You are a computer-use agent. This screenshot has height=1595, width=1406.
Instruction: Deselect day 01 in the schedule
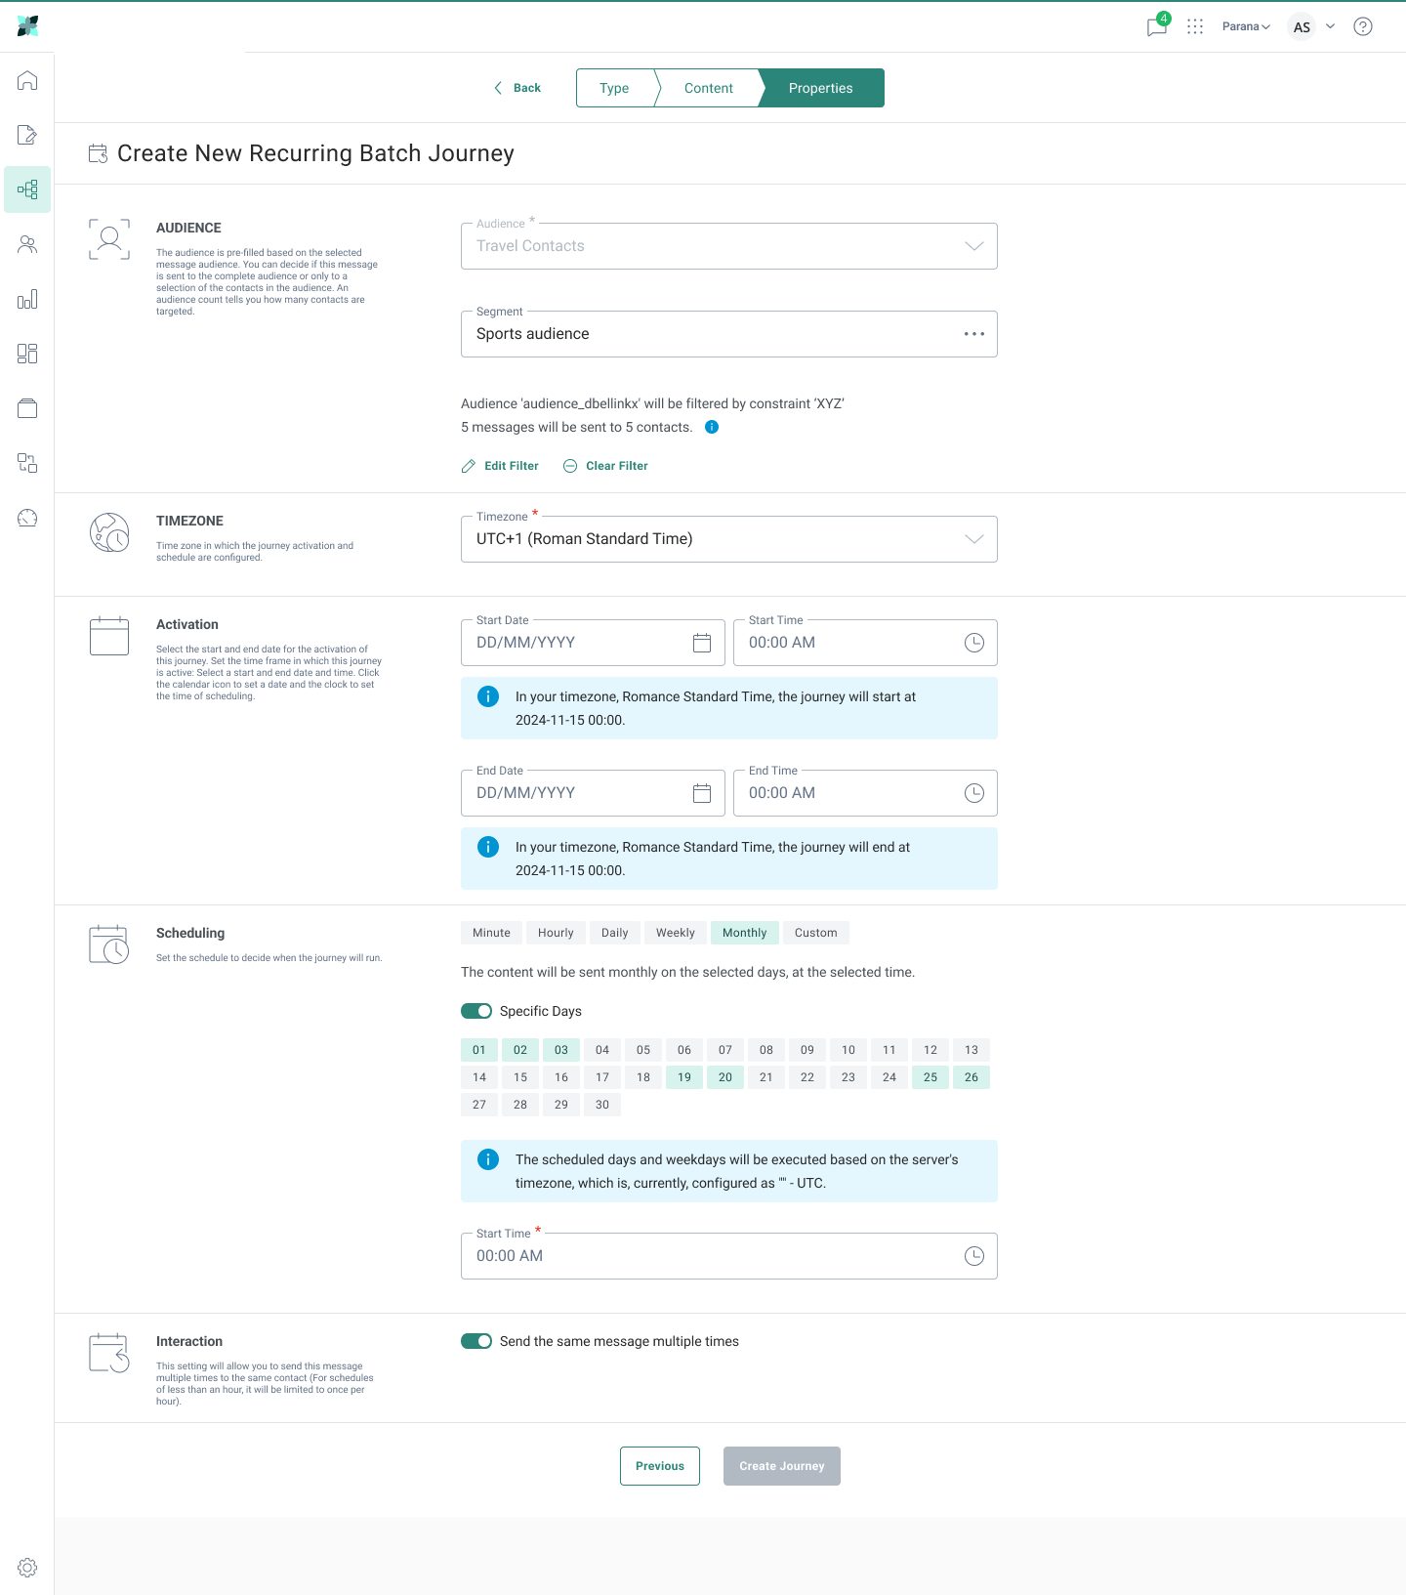click(479, 1050)
